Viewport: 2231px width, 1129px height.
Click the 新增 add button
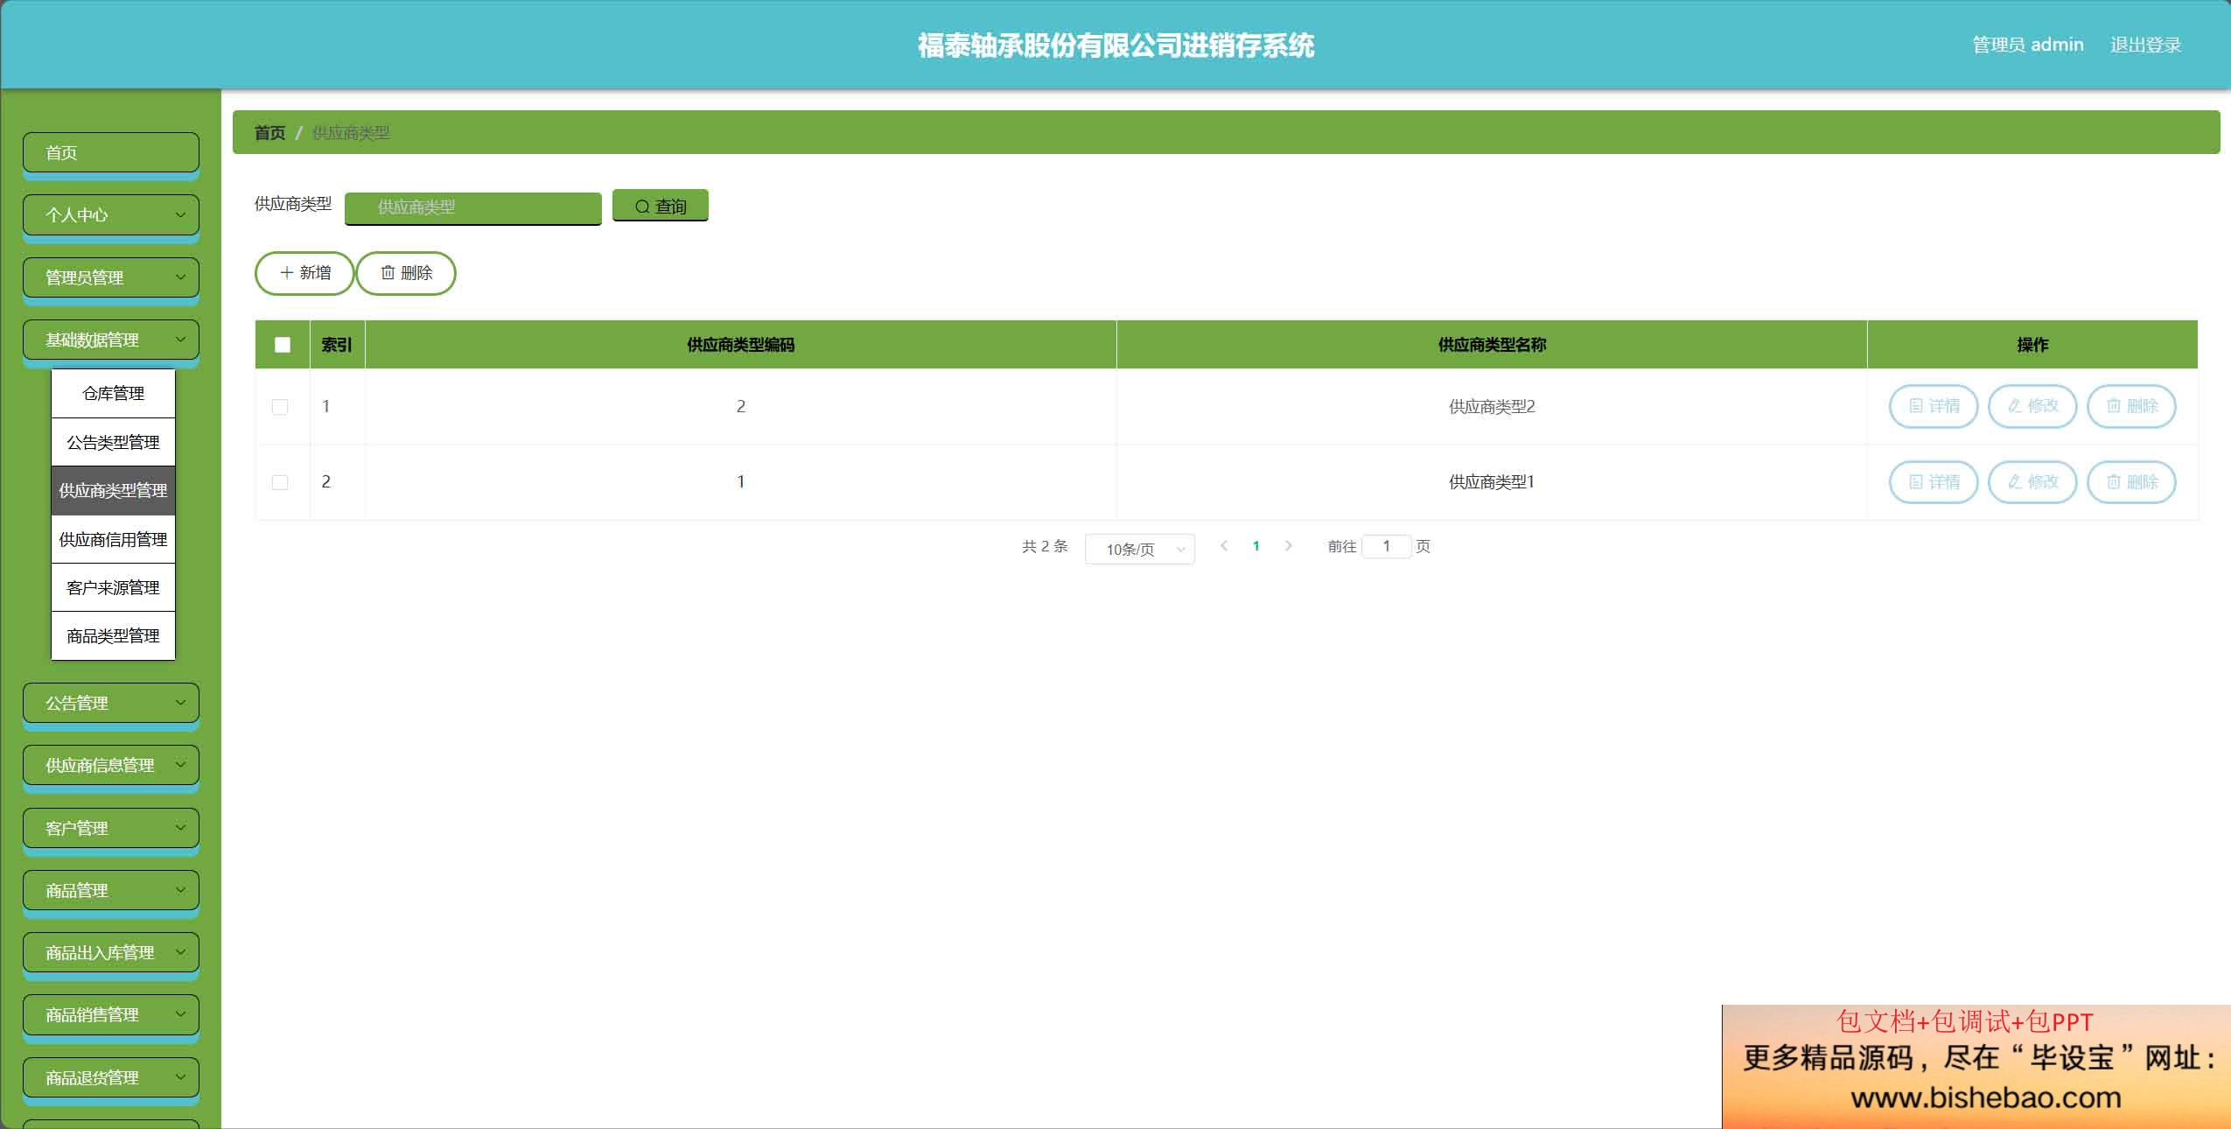pos(304,273)
